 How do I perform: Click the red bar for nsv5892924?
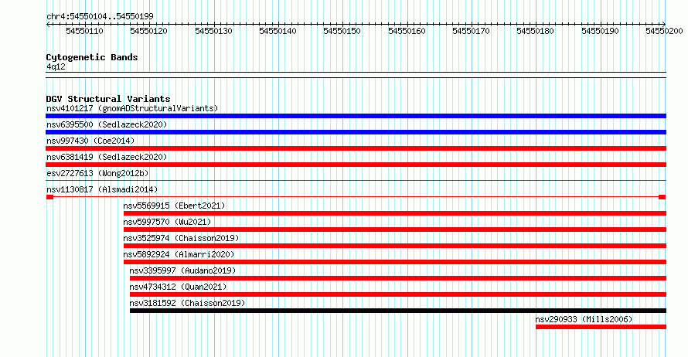coord(395,262)
